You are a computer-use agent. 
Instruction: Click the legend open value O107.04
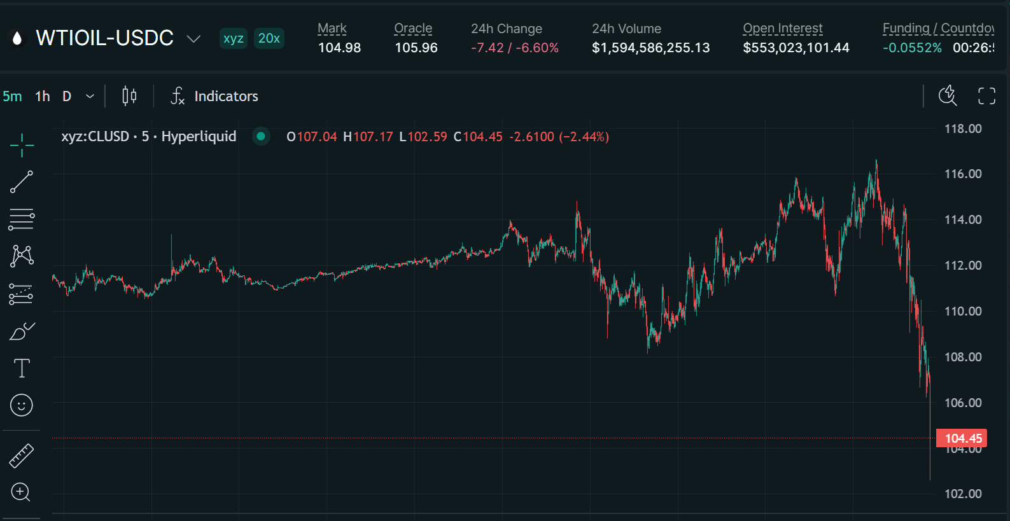click(312, 137)
